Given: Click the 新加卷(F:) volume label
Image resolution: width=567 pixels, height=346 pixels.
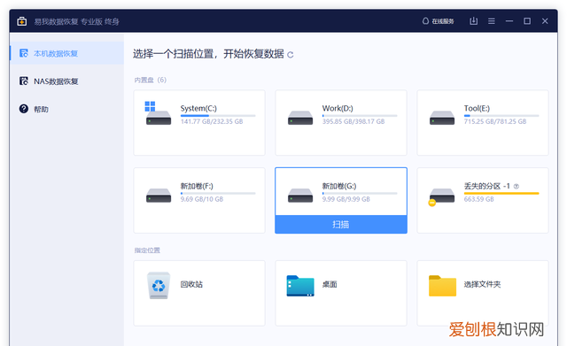Looking at the screenshot, I should tap(197, 186).
